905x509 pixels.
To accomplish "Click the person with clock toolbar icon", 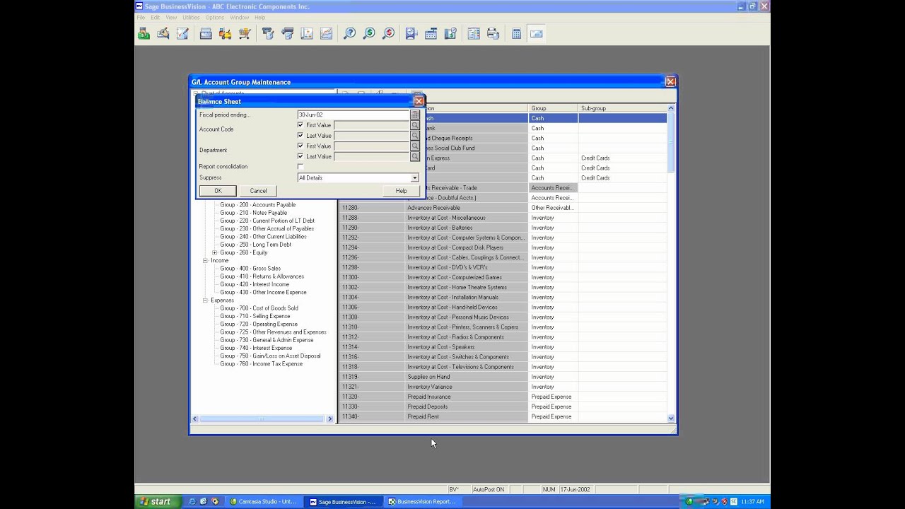I will tap(411, 33).
